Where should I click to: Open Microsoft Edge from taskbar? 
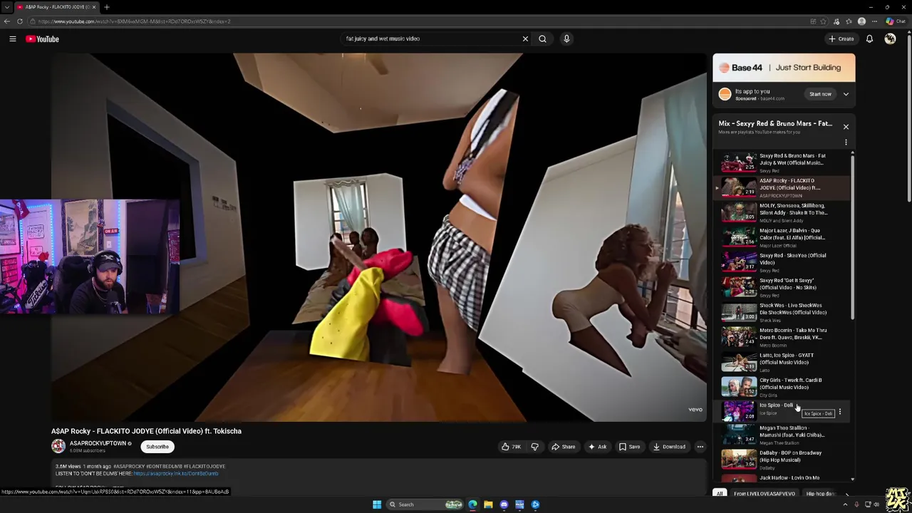click(x=472, y=504)
